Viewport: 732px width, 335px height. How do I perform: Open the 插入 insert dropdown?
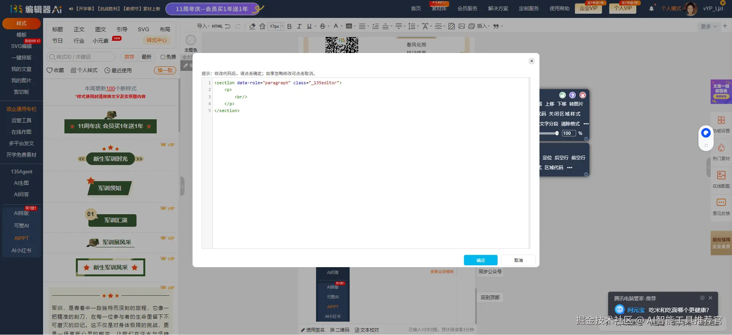click(483, 26)
